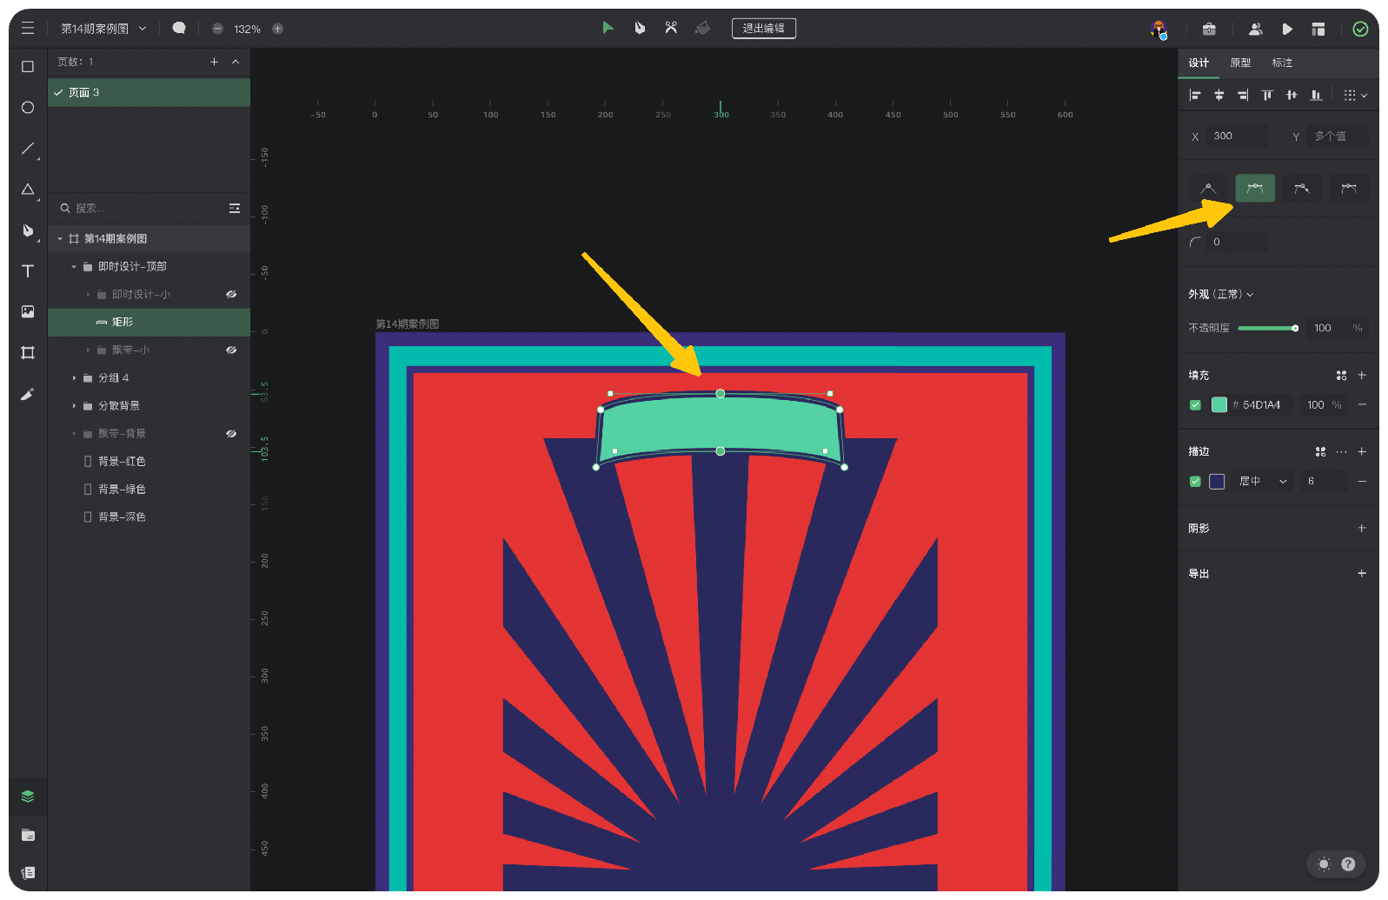
Task: Collapse the 第14期案例图 frame in layer tree
Action: click(60, 238)
